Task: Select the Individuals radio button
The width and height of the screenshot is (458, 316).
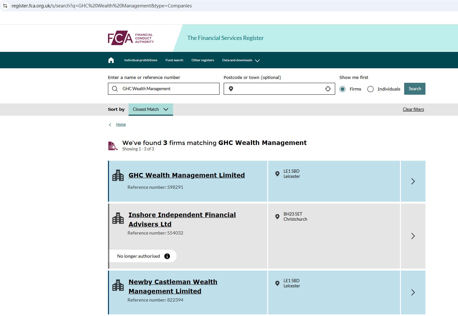Action: tap(371, 89)
